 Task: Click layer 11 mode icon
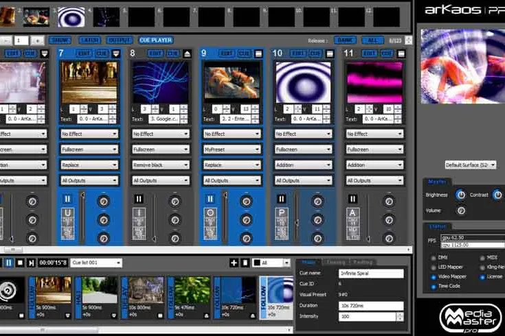point(401,53)
